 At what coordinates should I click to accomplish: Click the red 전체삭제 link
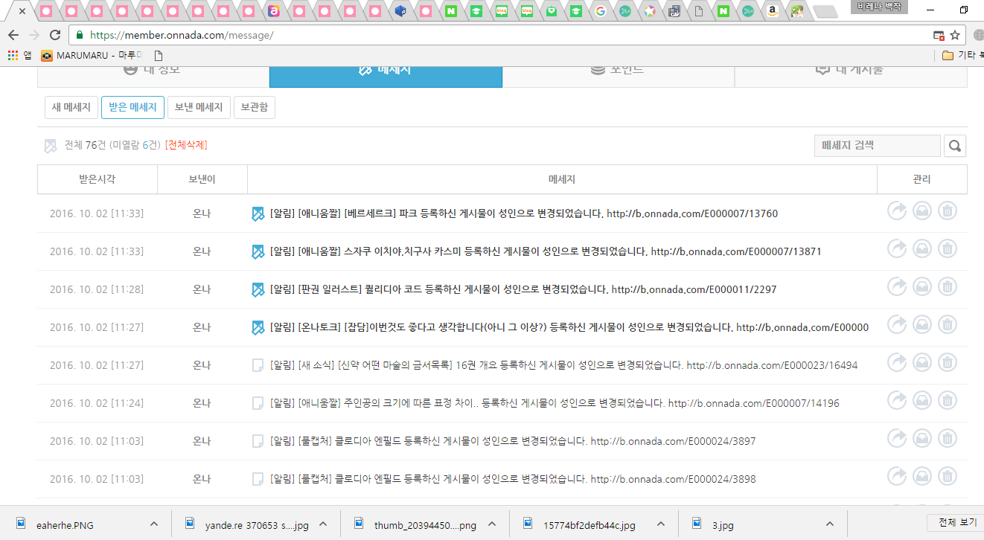tap(186, 145)
